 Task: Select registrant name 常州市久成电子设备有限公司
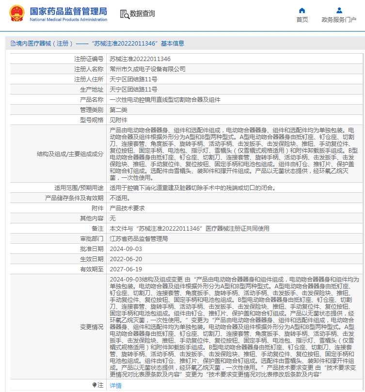point(148,69)
